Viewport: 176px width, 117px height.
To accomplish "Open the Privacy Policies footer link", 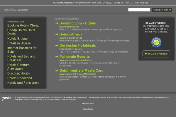I will pos(88,109).
